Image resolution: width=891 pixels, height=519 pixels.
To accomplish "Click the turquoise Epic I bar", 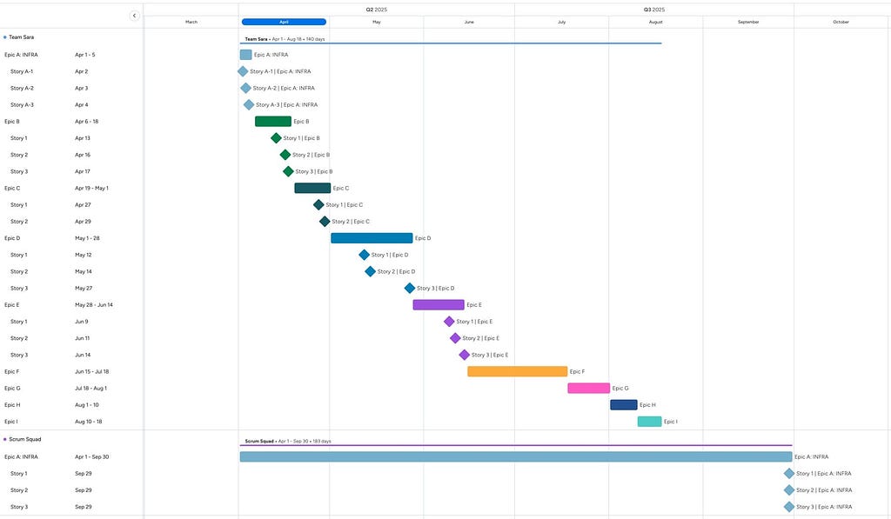I will 649,422.
